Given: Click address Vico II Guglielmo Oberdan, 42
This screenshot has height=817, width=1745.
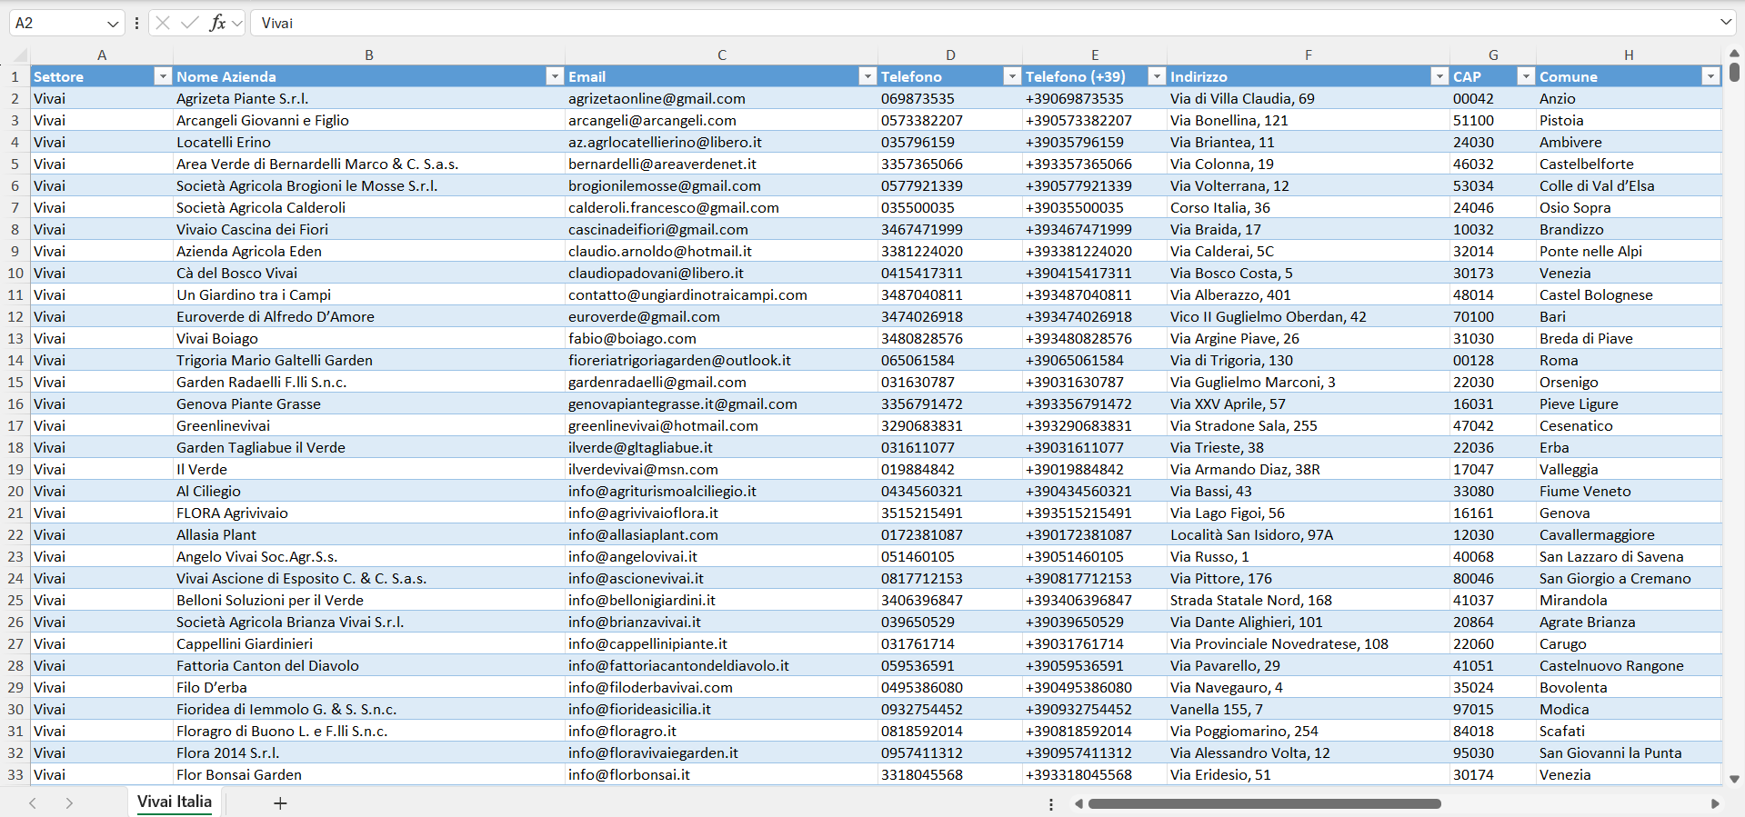Looking at the screenshot, I should (x=1309, y=316).
